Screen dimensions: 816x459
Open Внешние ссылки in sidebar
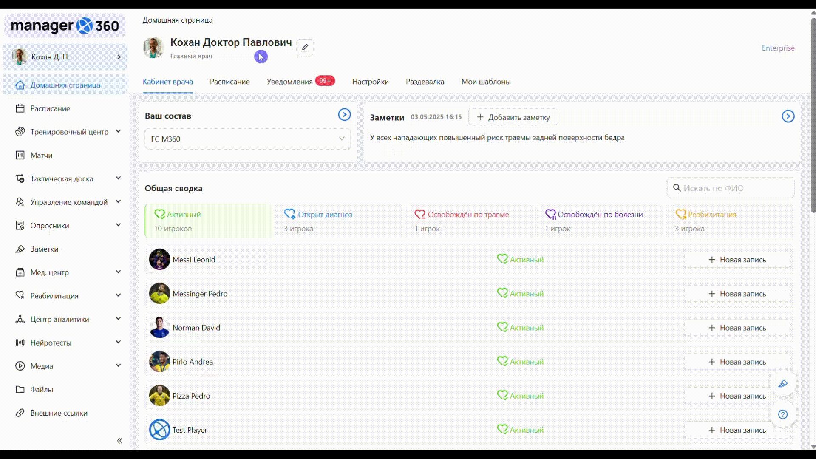(59, 413)
